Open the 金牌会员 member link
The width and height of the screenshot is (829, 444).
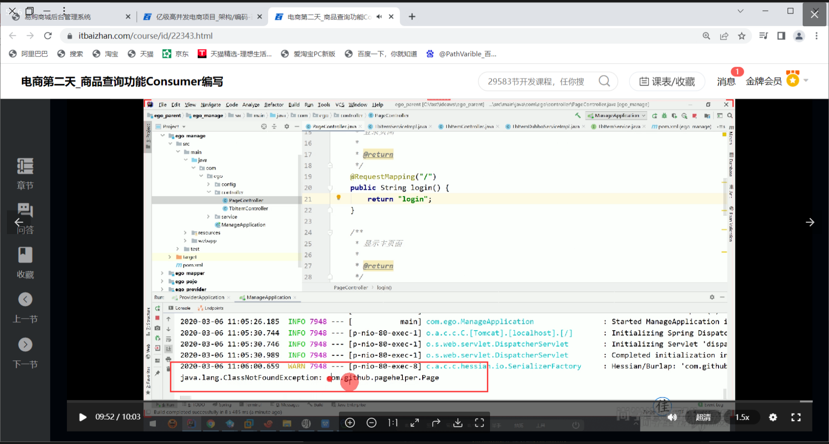[x=764, y=81]
